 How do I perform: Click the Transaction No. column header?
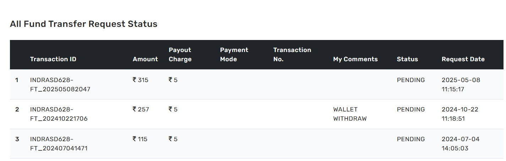[x=292, y=54]
